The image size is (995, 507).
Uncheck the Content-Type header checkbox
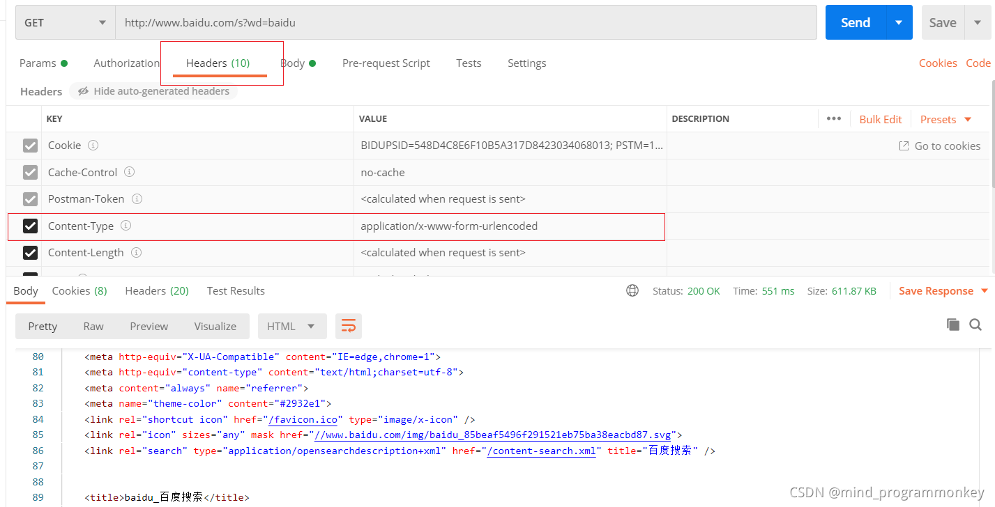pos(30,226)
